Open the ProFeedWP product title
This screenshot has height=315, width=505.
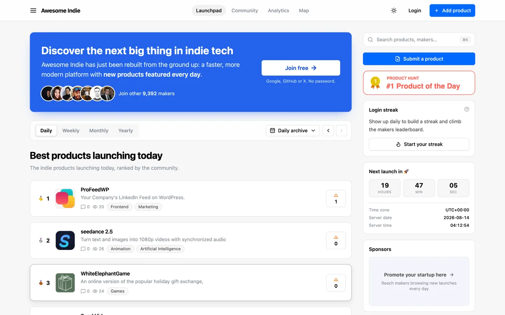coord(95,189)
